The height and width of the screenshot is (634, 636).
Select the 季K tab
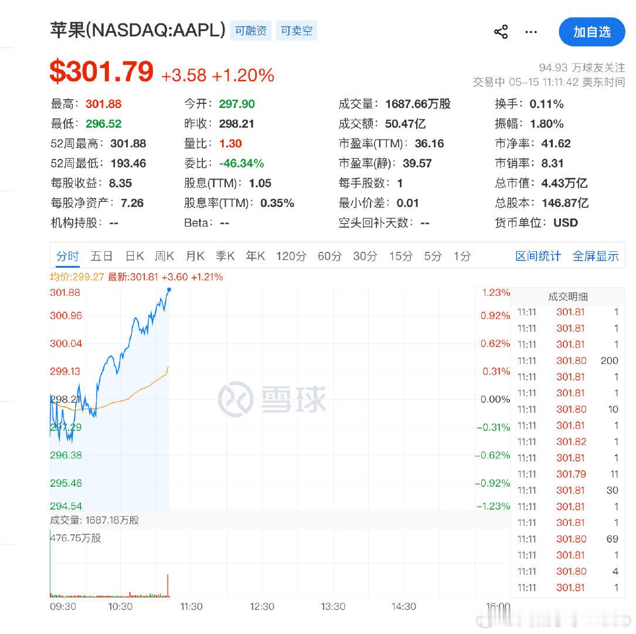(225, 256)
